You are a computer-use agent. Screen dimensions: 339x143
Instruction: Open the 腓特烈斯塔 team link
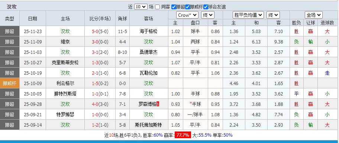[x=65, y=94]
